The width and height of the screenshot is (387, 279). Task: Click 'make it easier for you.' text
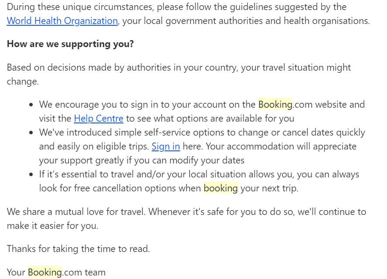tap(52, 226)
